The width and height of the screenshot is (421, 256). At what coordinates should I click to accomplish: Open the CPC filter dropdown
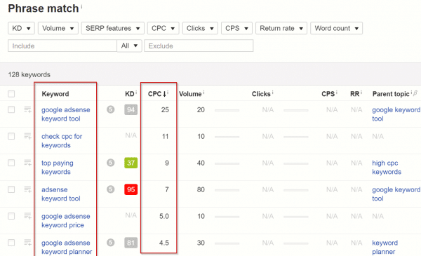[x=163, y=28]
